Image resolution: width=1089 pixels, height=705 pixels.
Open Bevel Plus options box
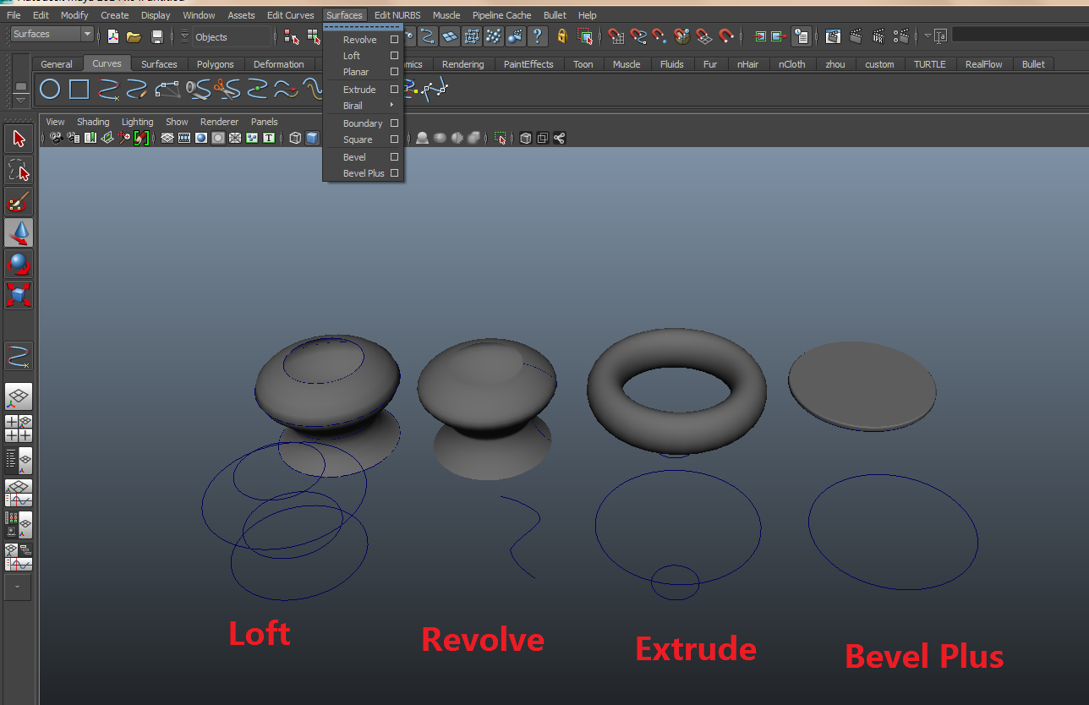tap(394, 173)
